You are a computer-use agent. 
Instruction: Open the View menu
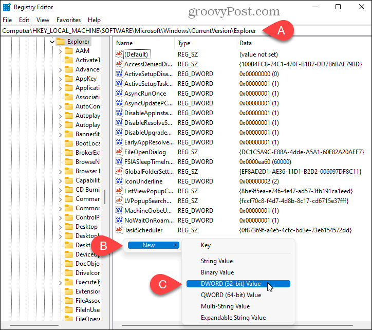[x=43, y=20]
